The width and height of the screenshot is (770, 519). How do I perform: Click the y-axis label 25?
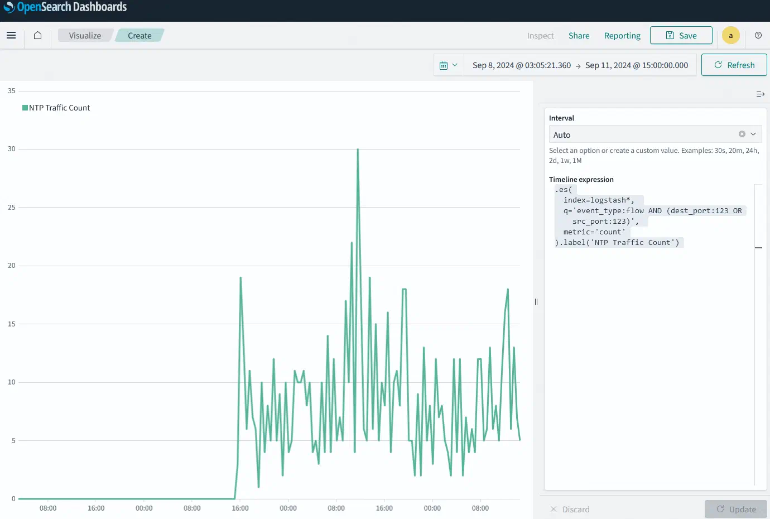pos(12,207)
